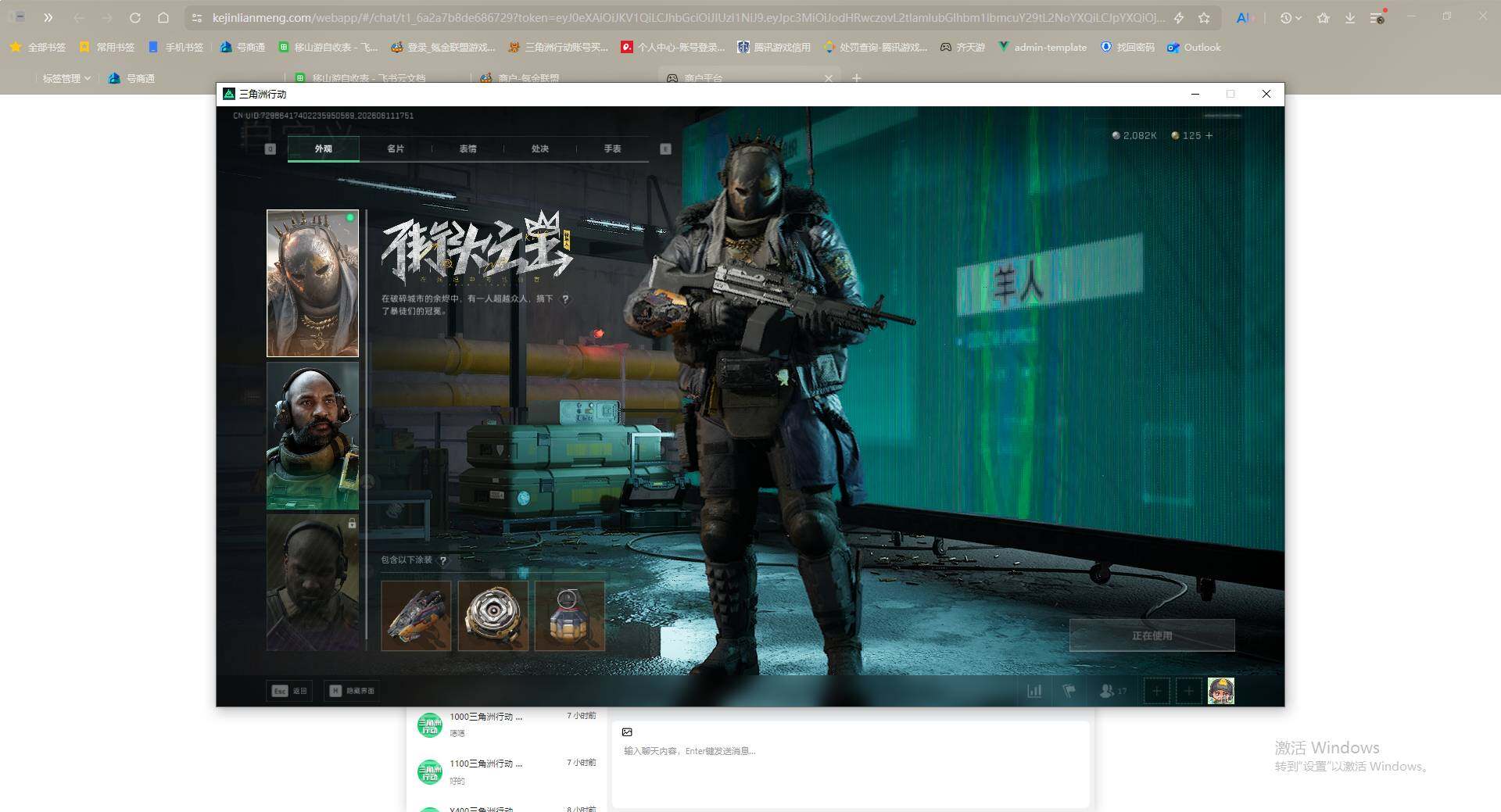The width and height of the screenshot is (1501, 812).
Task: Select the masked crown skin thumbnail
Action: pyautogui.click(x=313, y=283)
